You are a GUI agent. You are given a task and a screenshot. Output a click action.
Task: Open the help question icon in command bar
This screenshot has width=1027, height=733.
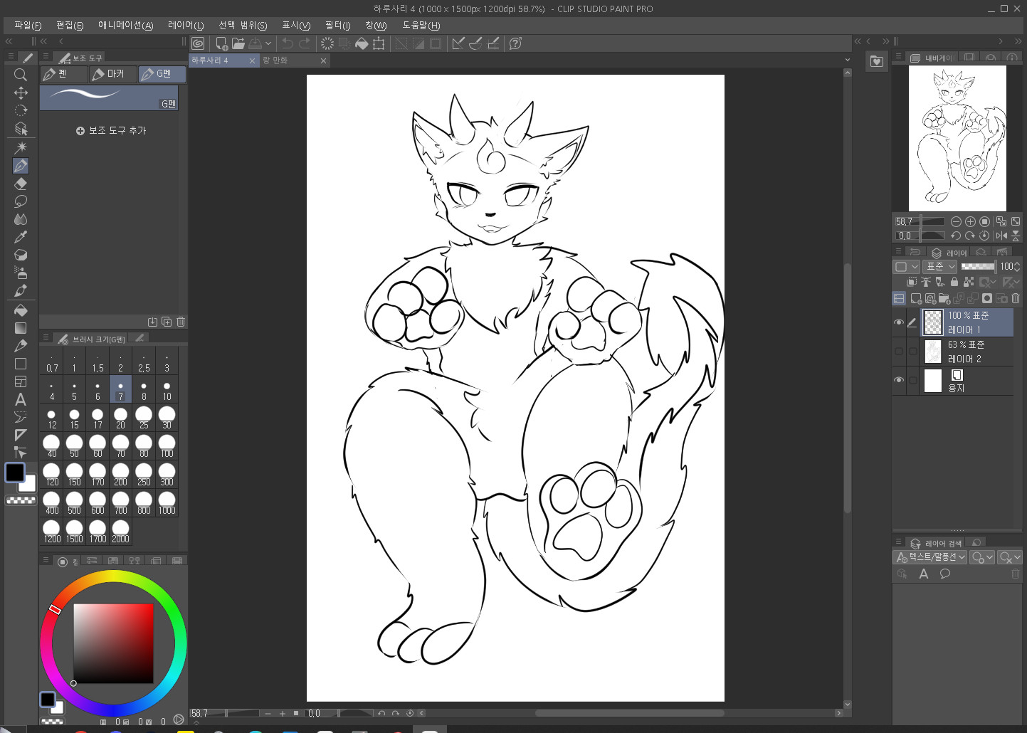[x=516, y=43]
